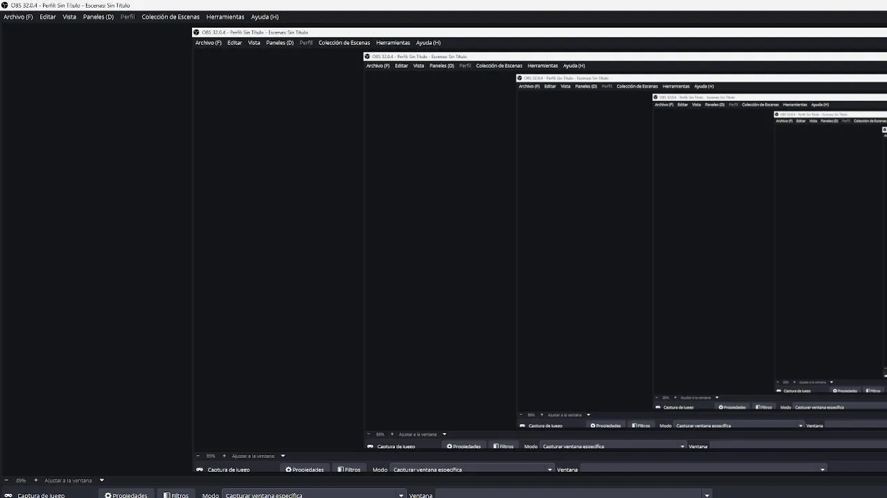Click Propiedades in third nested window
Viewport: 887px width, 498px height.
(606, 425)
